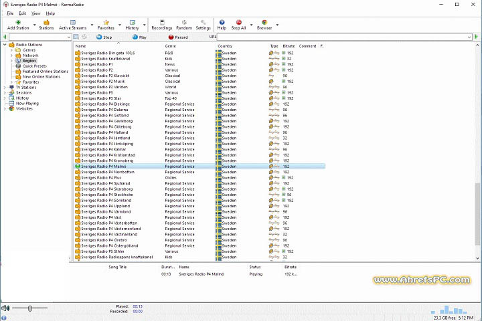Stop the current stream playback
This screenshot has height=321, width=482.
click(x=104, y=37)
